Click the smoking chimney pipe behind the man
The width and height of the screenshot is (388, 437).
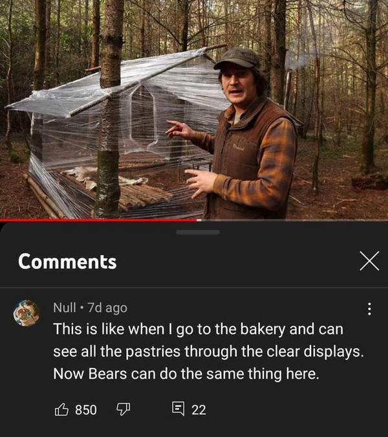[288, 86]
